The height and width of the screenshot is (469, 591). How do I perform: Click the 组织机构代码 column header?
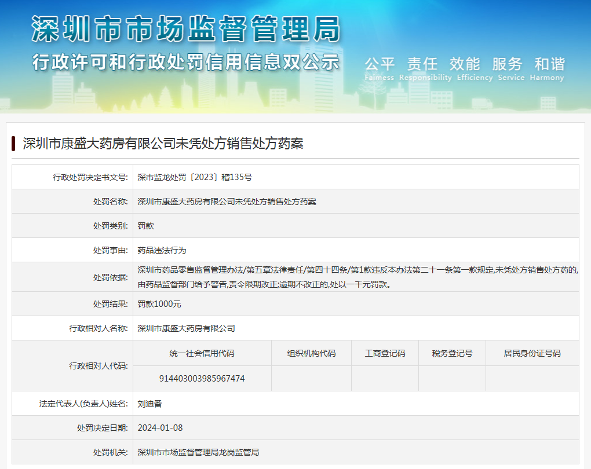[311, 353]
